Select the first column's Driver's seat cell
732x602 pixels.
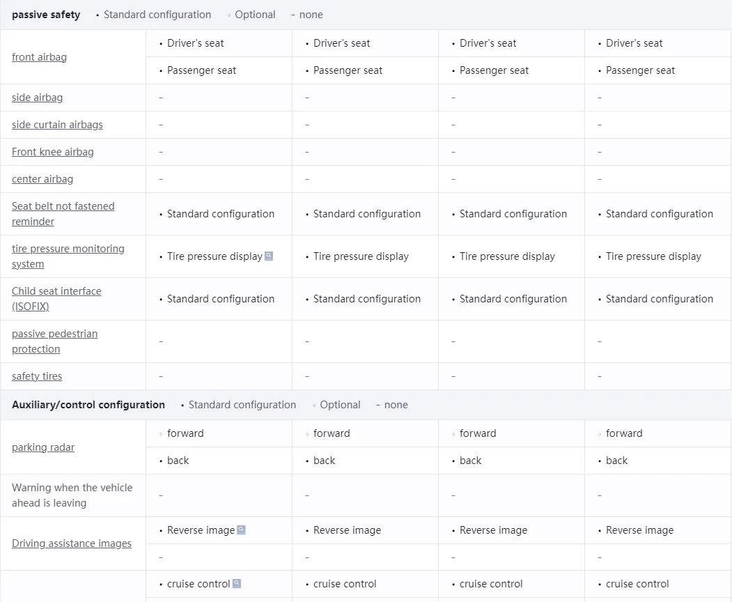[x=196, y=43]
